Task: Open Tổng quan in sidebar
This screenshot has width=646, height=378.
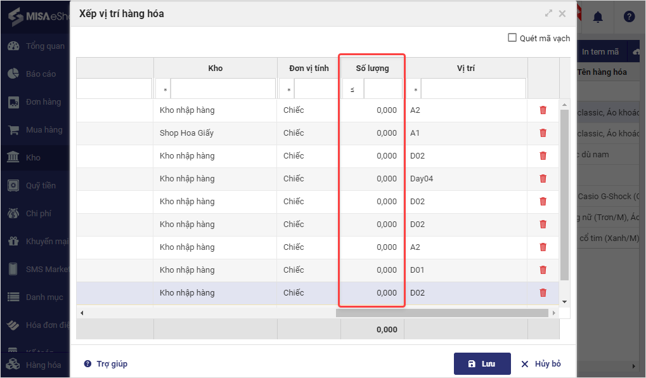Action: pyautogui.click(x=44, y=46)
